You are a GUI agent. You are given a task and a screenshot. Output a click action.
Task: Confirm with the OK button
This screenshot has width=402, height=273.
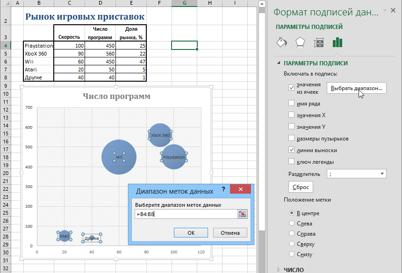pos(191,233)
